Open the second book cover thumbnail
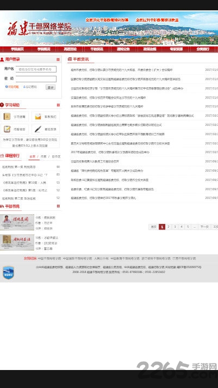The width and height of the screenshot is (218, 388). [17, 242]
